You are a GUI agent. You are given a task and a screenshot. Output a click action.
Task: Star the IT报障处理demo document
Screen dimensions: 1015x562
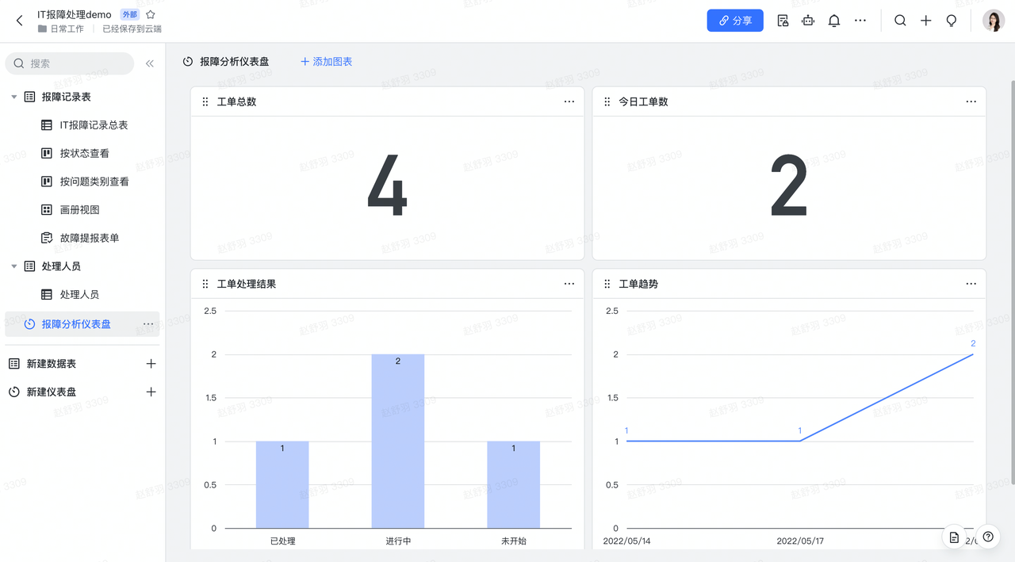151,14
